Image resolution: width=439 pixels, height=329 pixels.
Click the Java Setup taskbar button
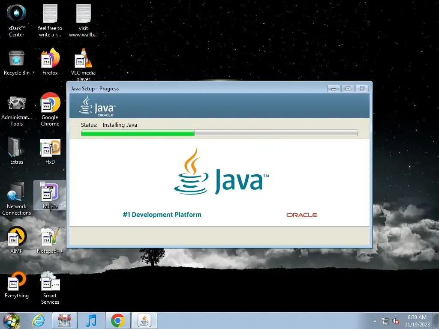(x=144, y=320)
